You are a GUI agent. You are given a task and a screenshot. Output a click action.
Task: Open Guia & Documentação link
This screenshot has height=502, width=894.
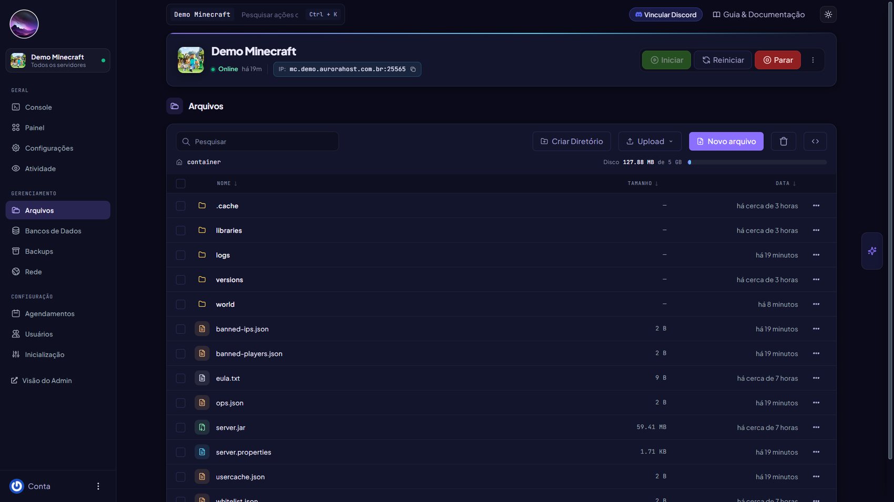click(759, 15)
